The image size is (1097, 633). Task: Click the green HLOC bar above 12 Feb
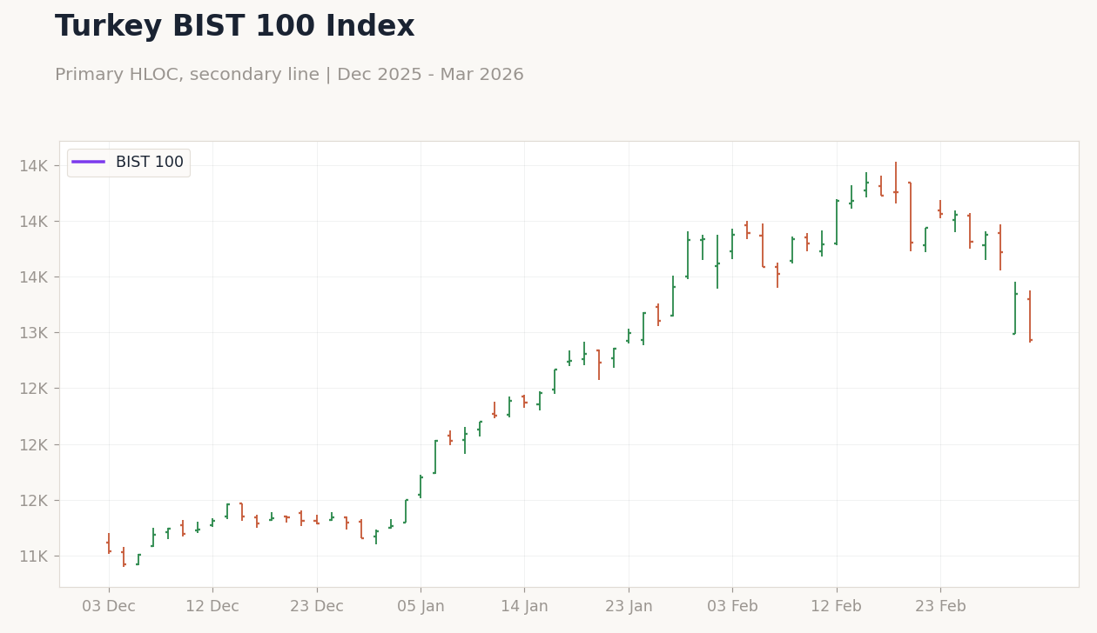point(837,222)
